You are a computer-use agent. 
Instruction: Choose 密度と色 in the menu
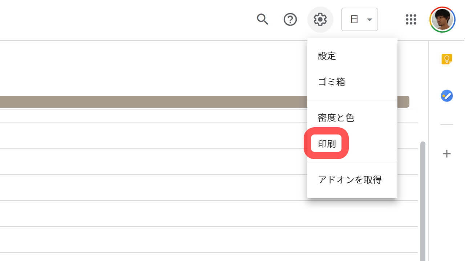(336, 118)
